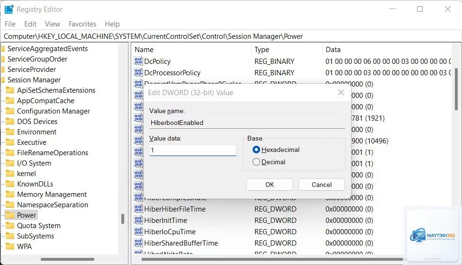Select the ServiceProvider tree key
Image resolution: width=462 pixels, height=265 pixels.
(x=32, y=70)
